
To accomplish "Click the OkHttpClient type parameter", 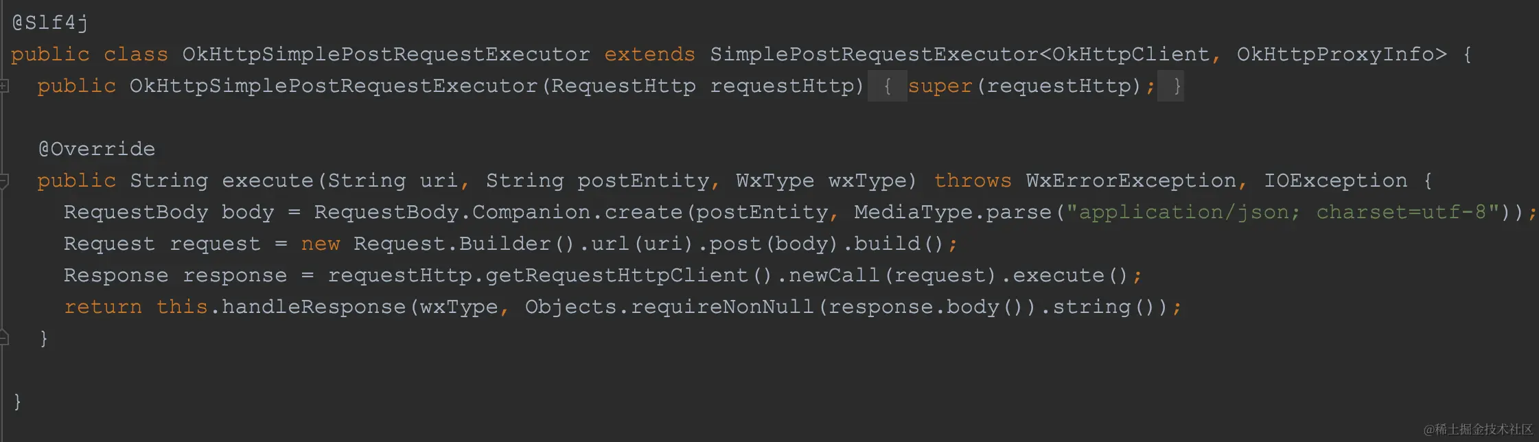I will click(1131, 54).
